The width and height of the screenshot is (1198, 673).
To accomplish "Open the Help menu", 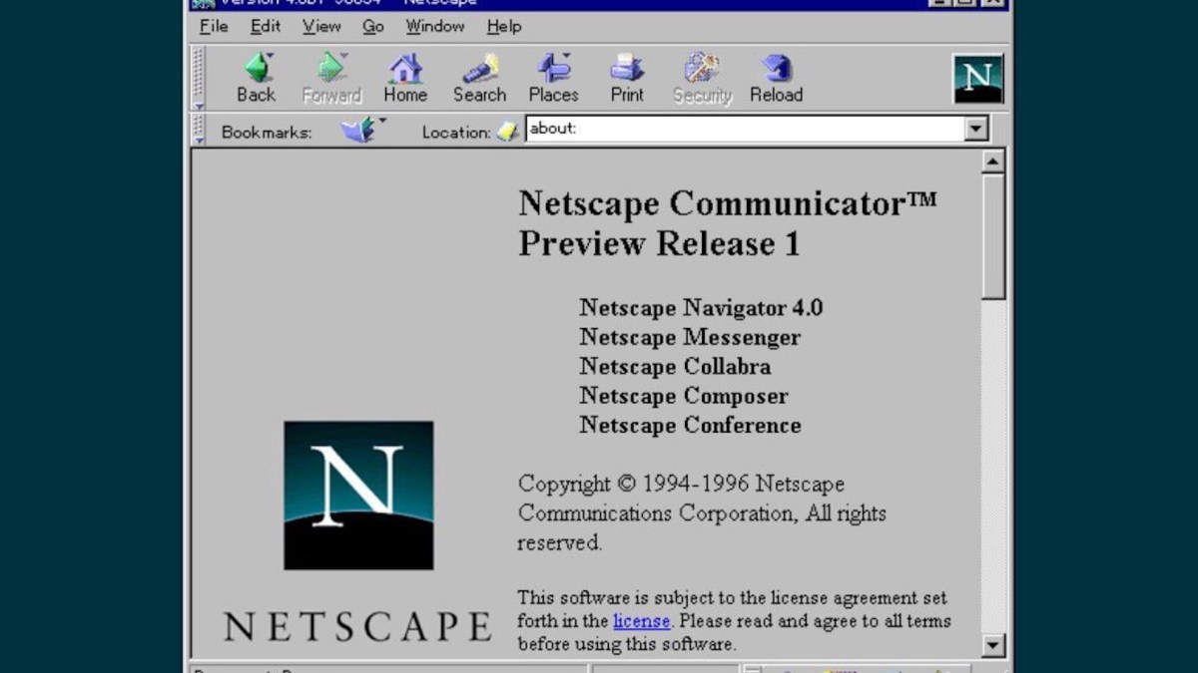I will [504, 27].
